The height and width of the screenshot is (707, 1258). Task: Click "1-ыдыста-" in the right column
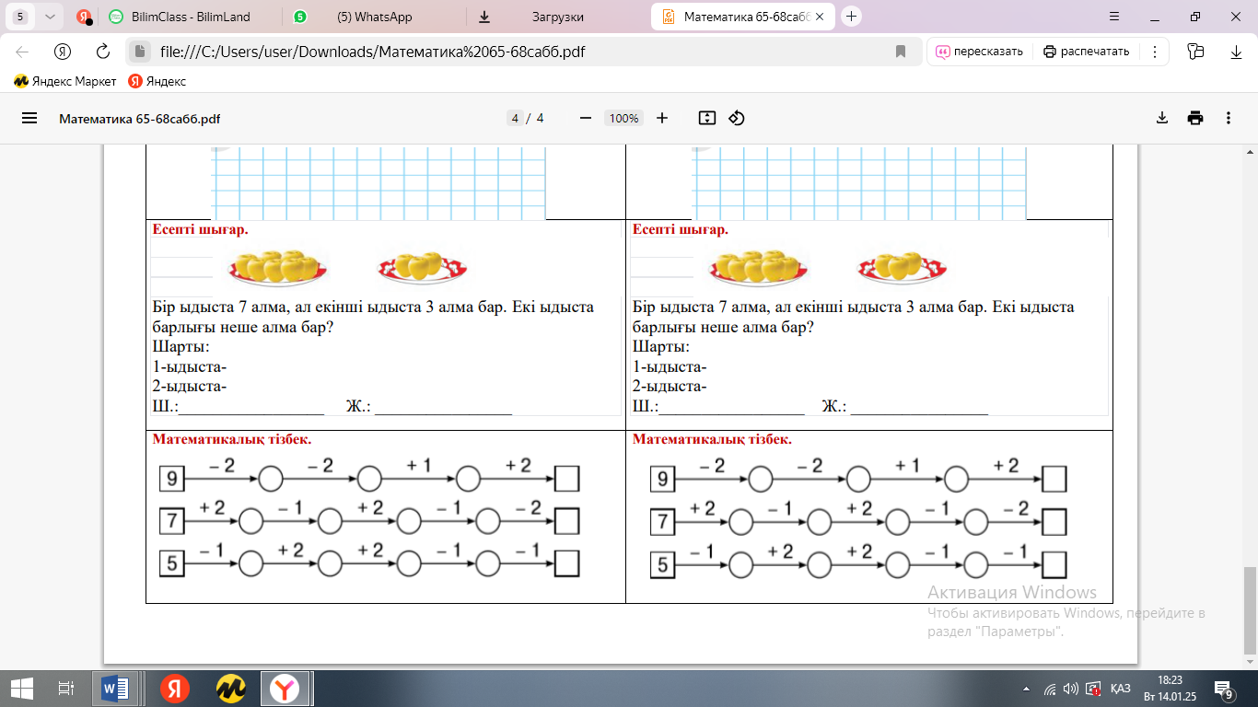(x=670, y=367)
